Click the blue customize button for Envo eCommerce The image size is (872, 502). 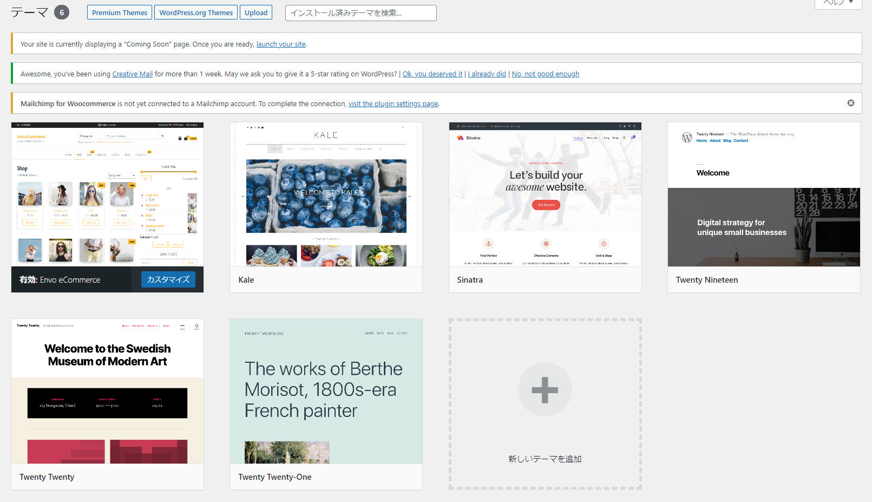point(168,279)
